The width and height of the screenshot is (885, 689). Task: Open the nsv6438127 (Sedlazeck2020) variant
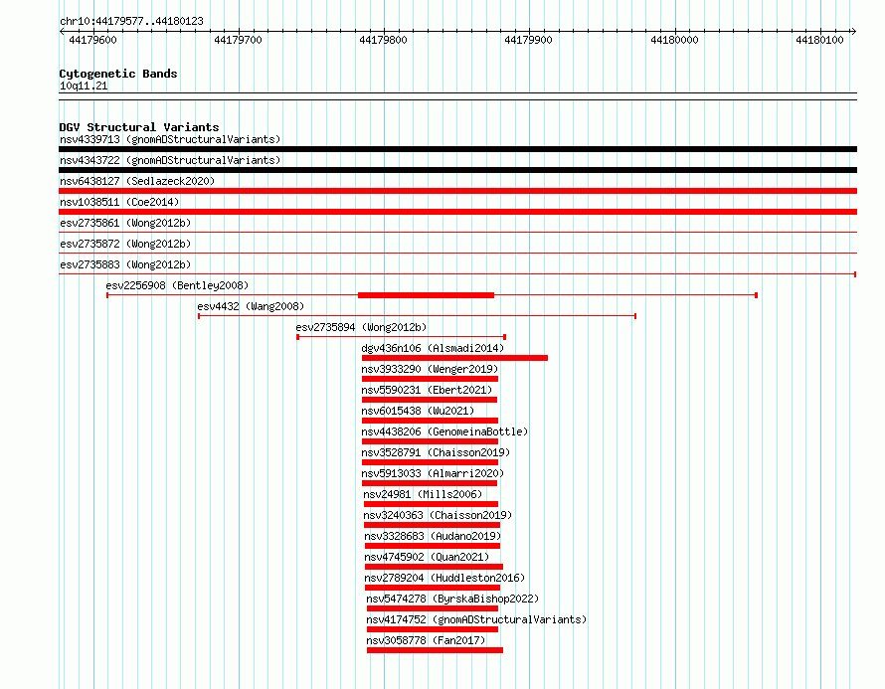137,181
